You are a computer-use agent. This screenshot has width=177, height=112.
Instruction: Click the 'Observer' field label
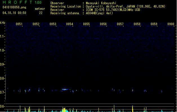pyautogui.click(x=57, y=3)
